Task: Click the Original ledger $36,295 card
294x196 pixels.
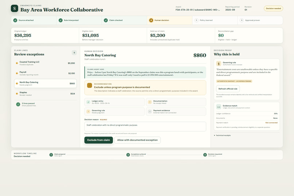Action: (x=45, y=35)
